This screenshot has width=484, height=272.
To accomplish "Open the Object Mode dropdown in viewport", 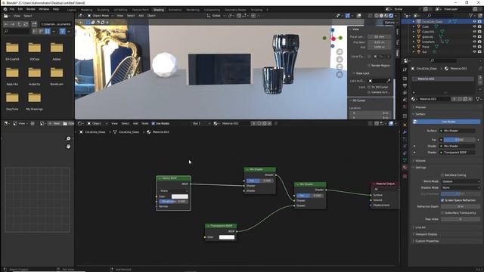I will tap(101, 15).
